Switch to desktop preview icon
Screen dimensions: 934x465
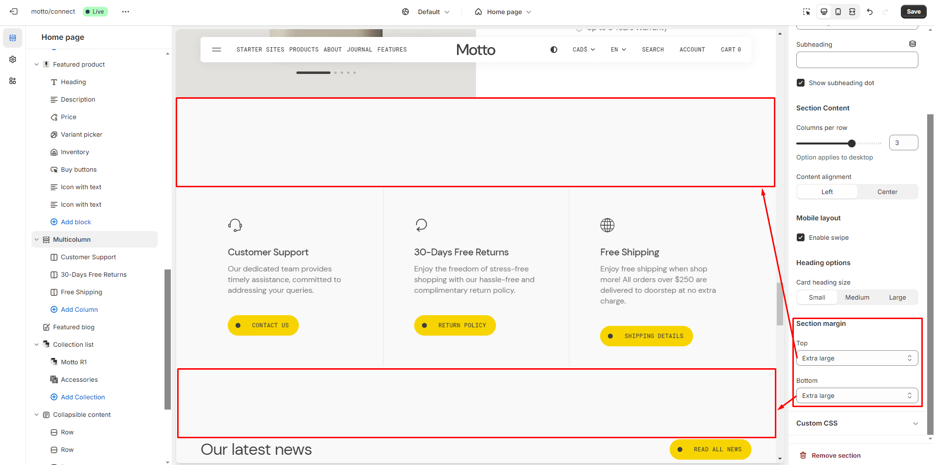tap(824, 12)
